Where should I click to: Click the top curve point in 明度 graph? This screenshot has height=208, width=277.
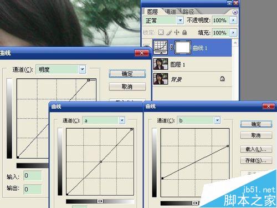(x=89, y=80)
